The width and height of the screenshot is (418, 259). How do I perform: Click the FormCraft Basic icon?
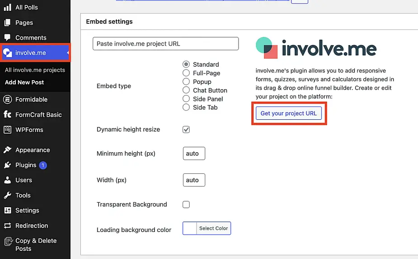point(8,115)
